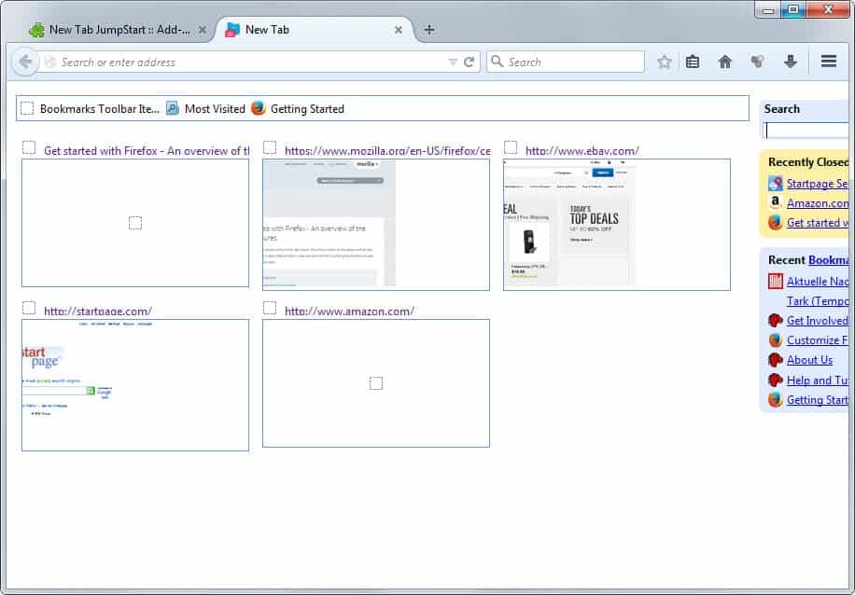855x595 pixels.
Task: Open the Recent Bookmarks heading link
Action: pos(828,260)
